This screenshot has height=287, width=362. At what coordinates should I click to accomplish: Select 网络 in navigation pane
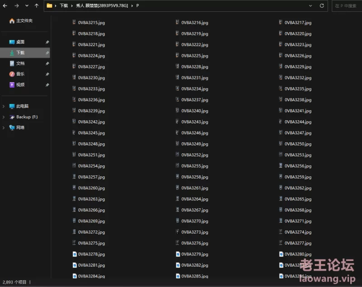[20, 128]
